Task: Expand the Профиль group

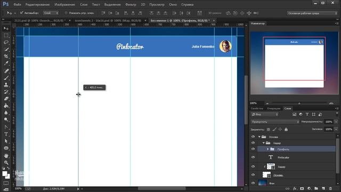Action: tap(267, 149)
